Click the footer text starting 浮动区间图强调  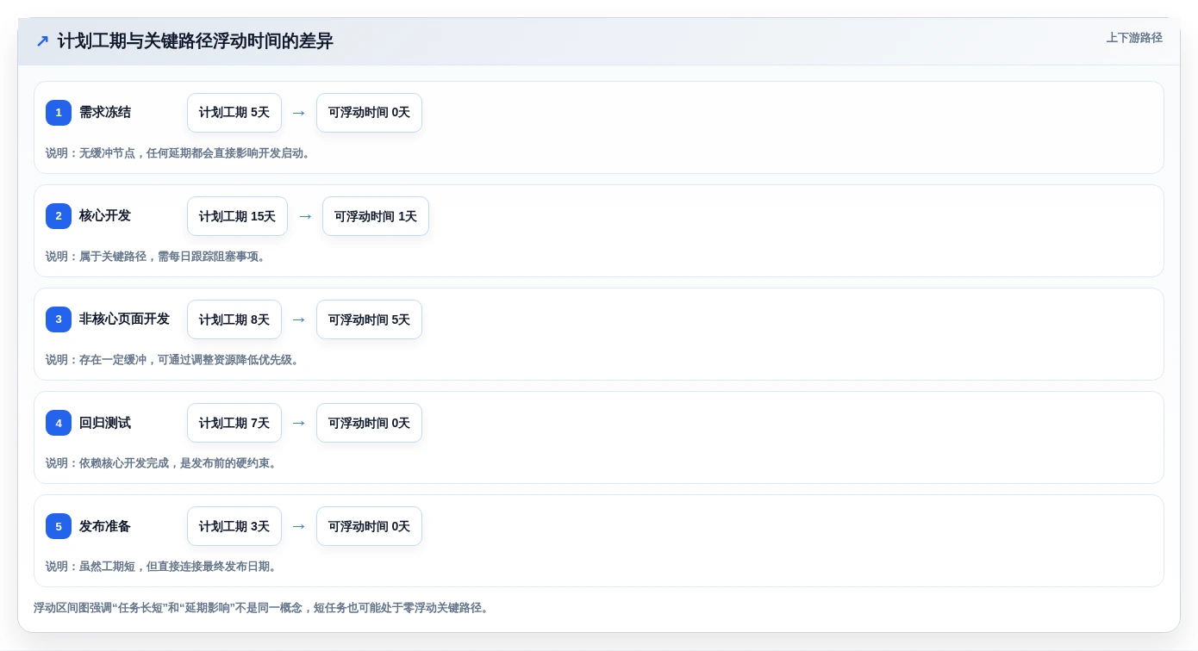click(x=263, y=608)
